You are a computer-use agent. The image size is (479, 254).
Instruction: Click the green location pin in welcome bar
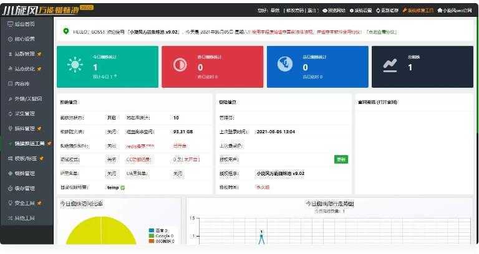pos(65,31)
